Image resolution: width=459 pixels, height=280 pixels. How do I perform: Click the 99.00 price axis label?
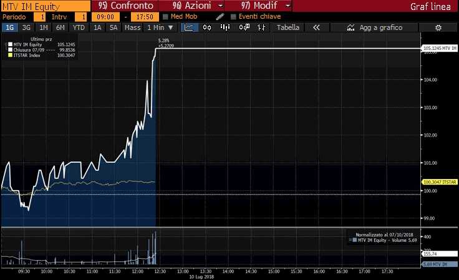click(x=430, y=218)
